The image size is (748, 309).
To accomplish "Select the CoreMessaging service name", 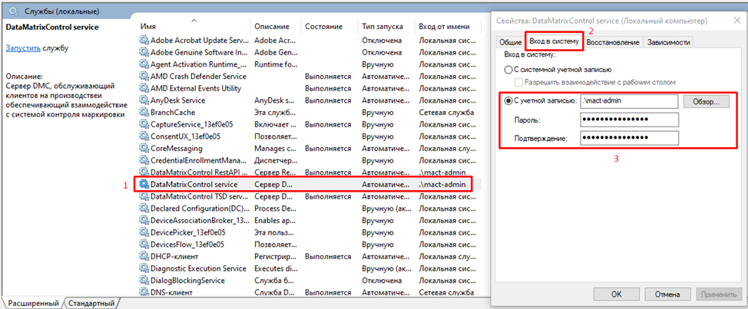I will point(176,149).
